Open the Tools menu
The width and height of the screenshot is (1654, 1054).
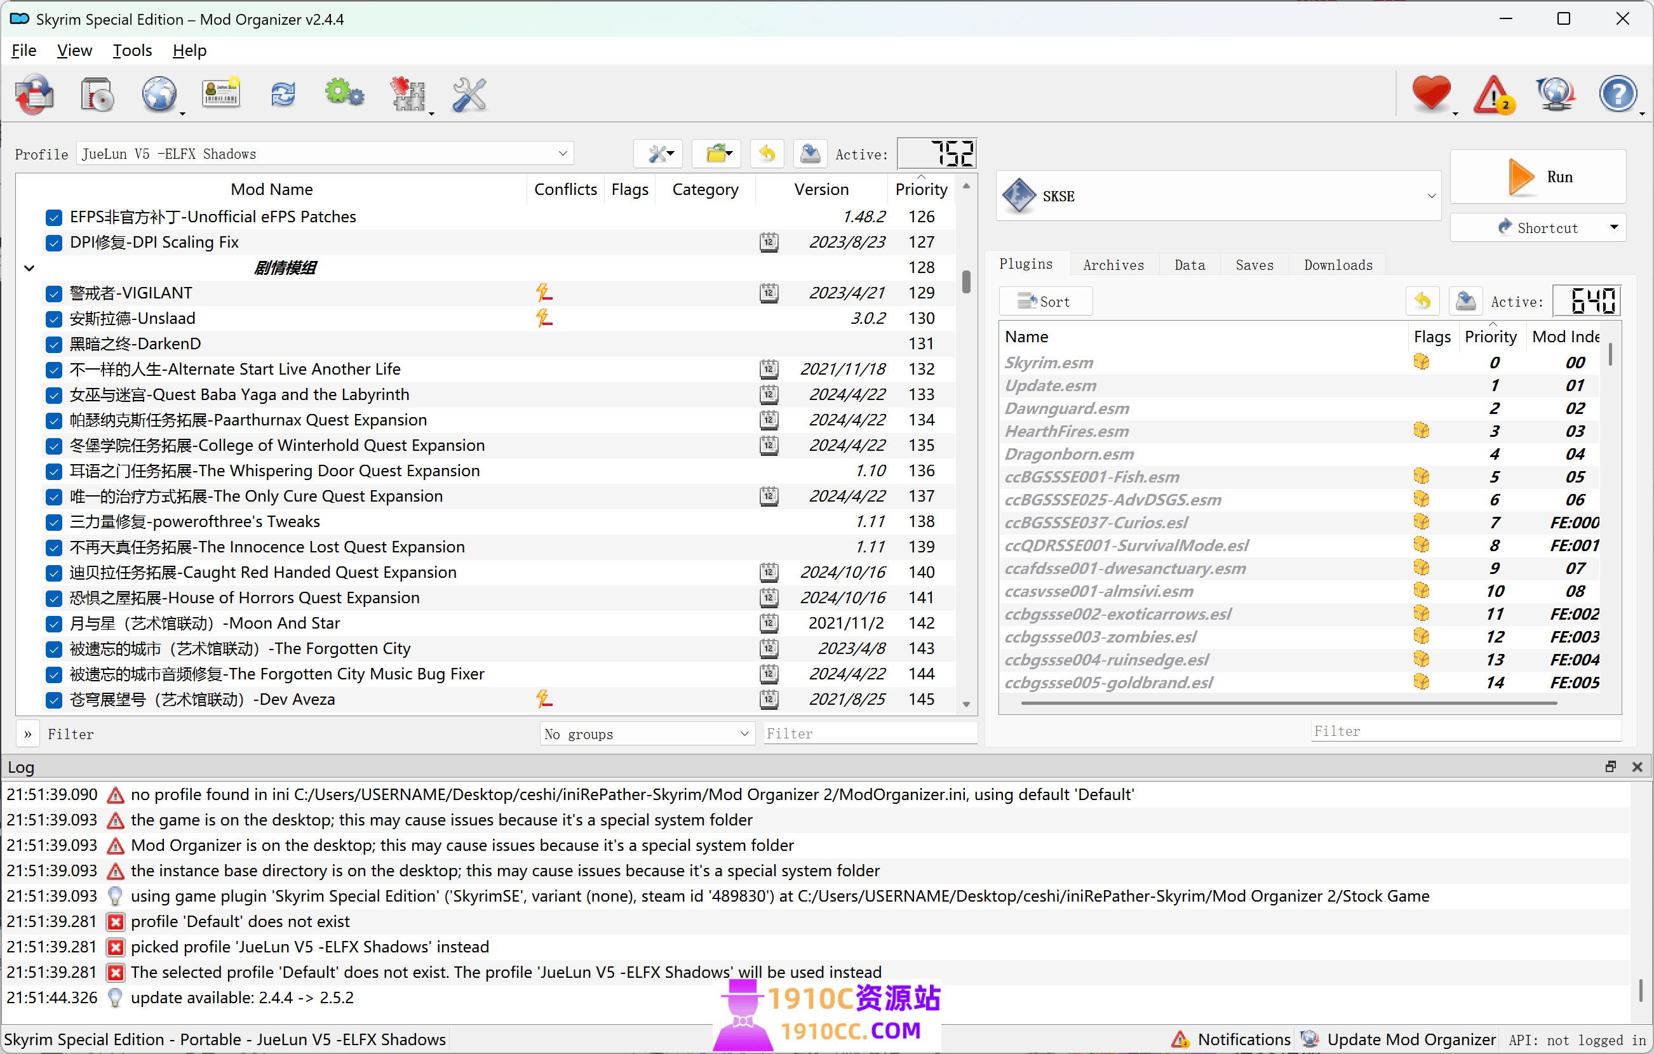coord(132,51)
